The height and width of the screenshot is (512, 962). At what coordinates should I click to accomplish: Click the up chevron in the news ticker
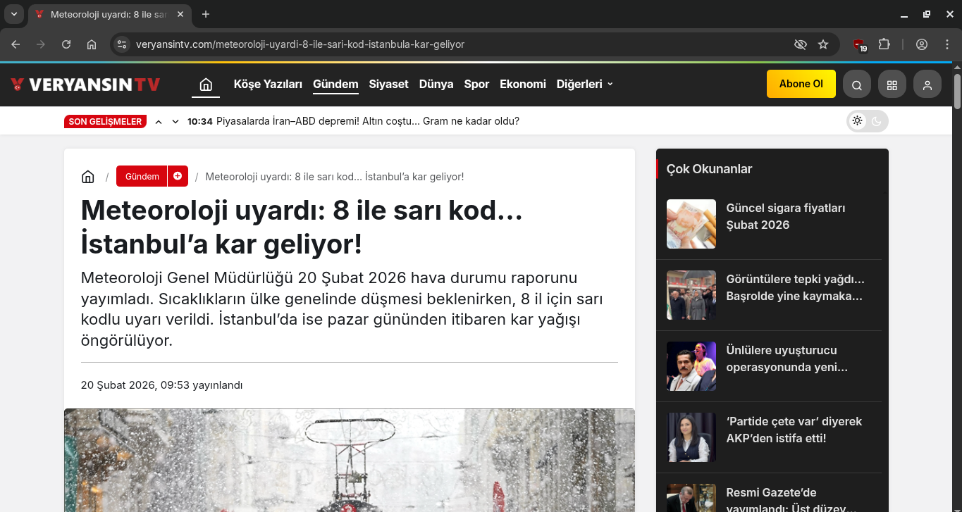click(x=159, y=120)
